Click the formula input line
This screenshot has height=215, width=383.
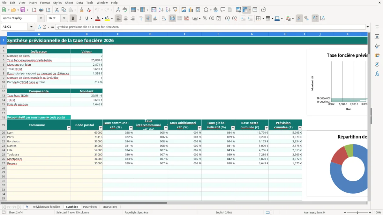[210, 27]
